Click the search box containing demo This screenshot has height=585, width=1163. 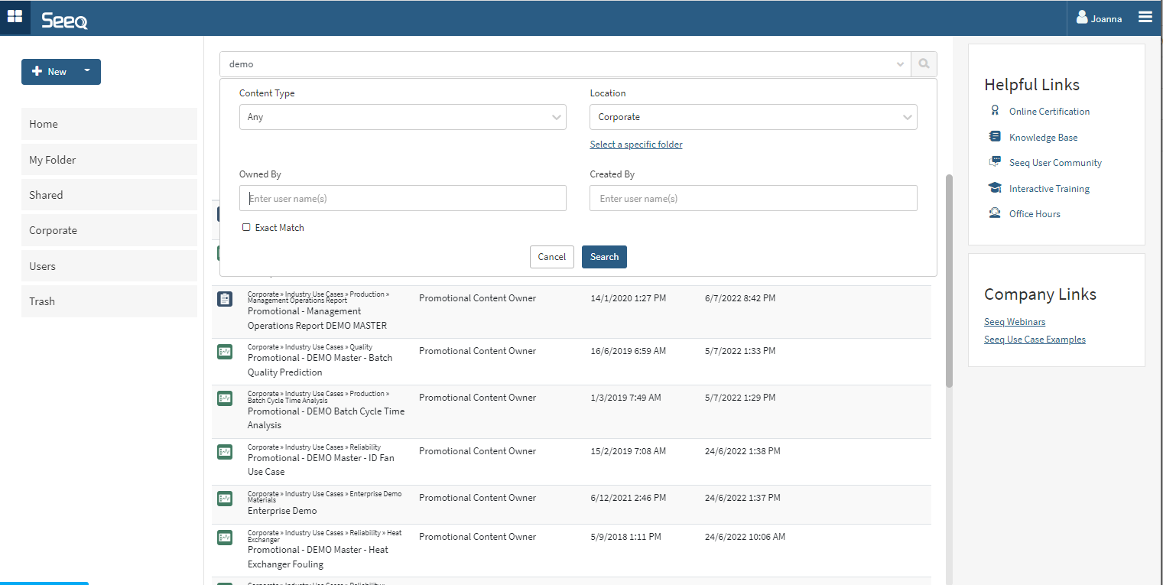coord(565,64)
